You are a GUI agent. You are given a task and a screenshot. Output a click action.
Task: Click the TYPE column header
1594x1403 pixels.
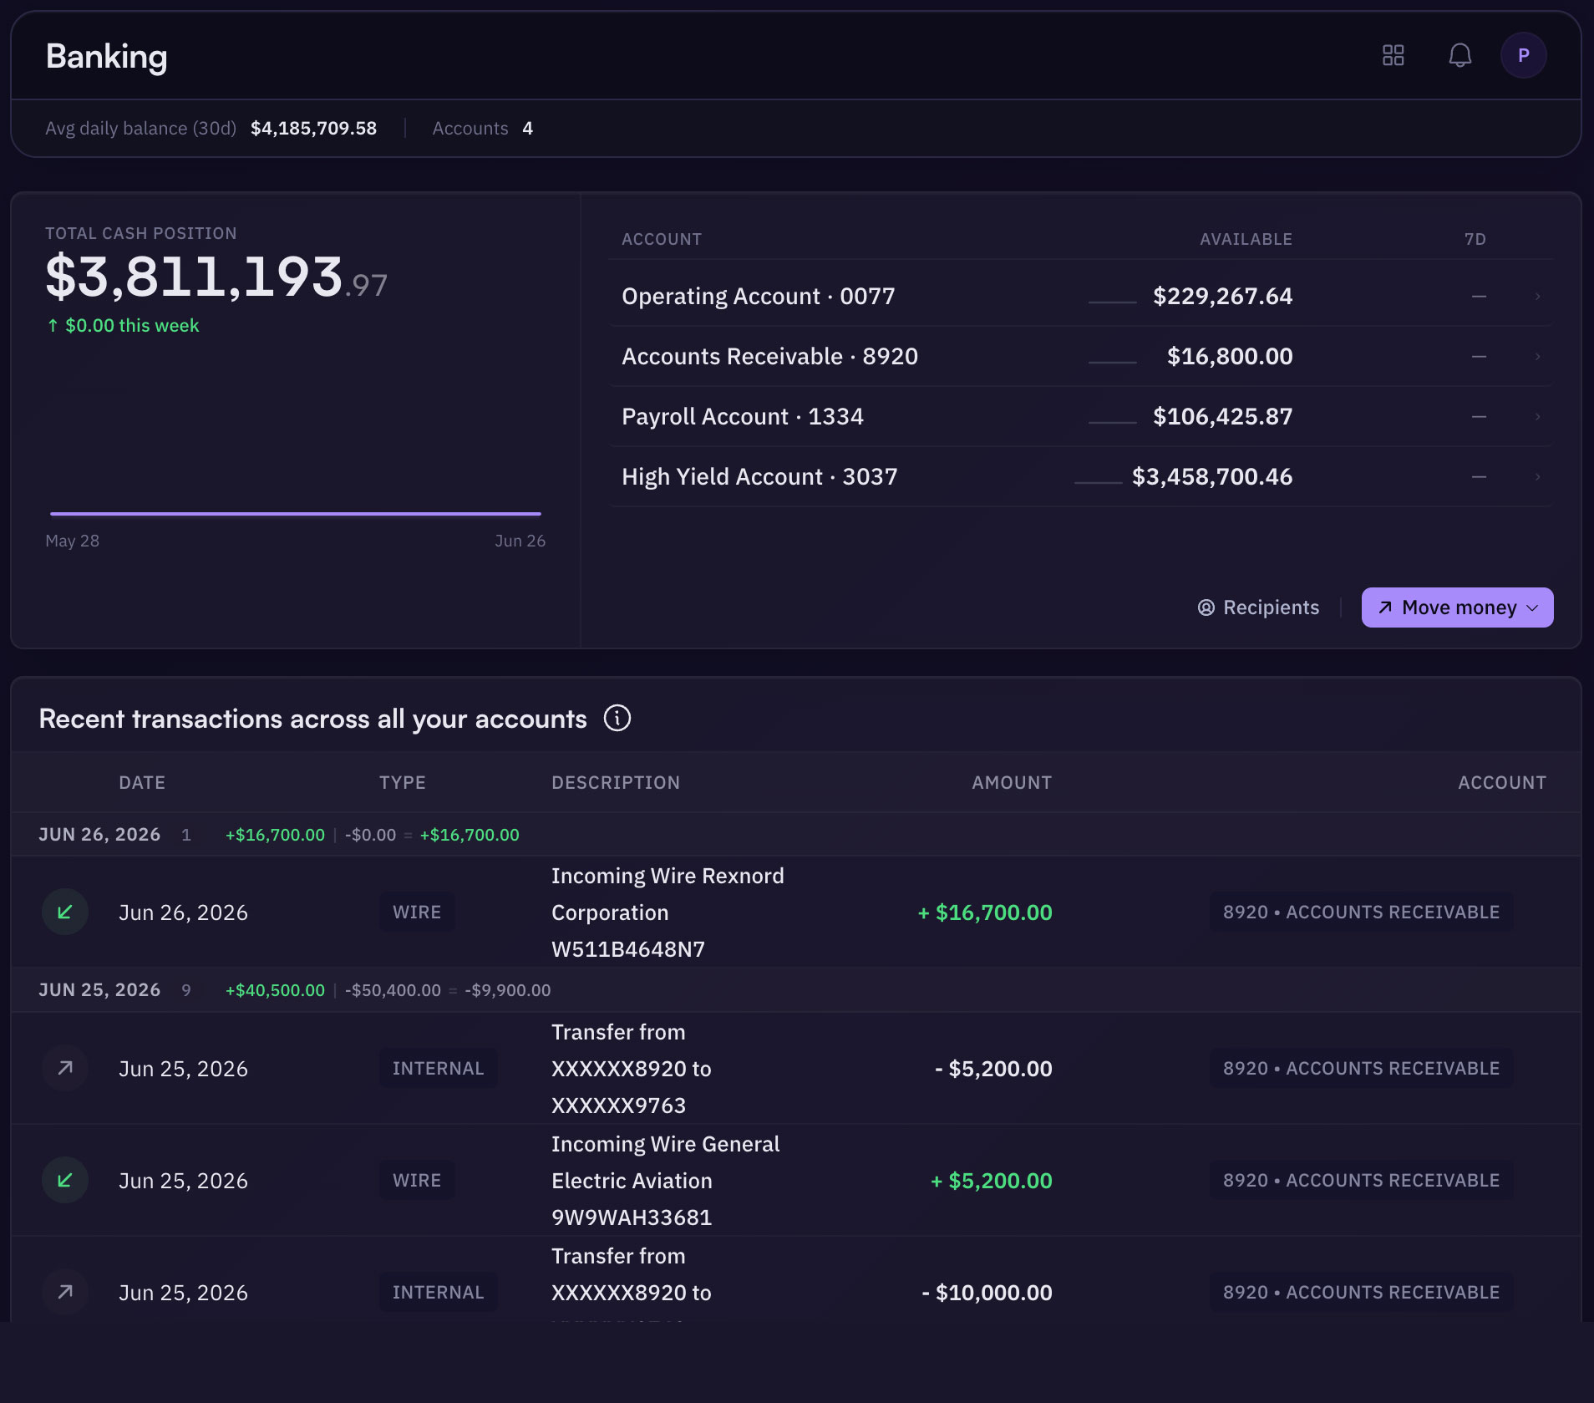(x=403, y=782)
